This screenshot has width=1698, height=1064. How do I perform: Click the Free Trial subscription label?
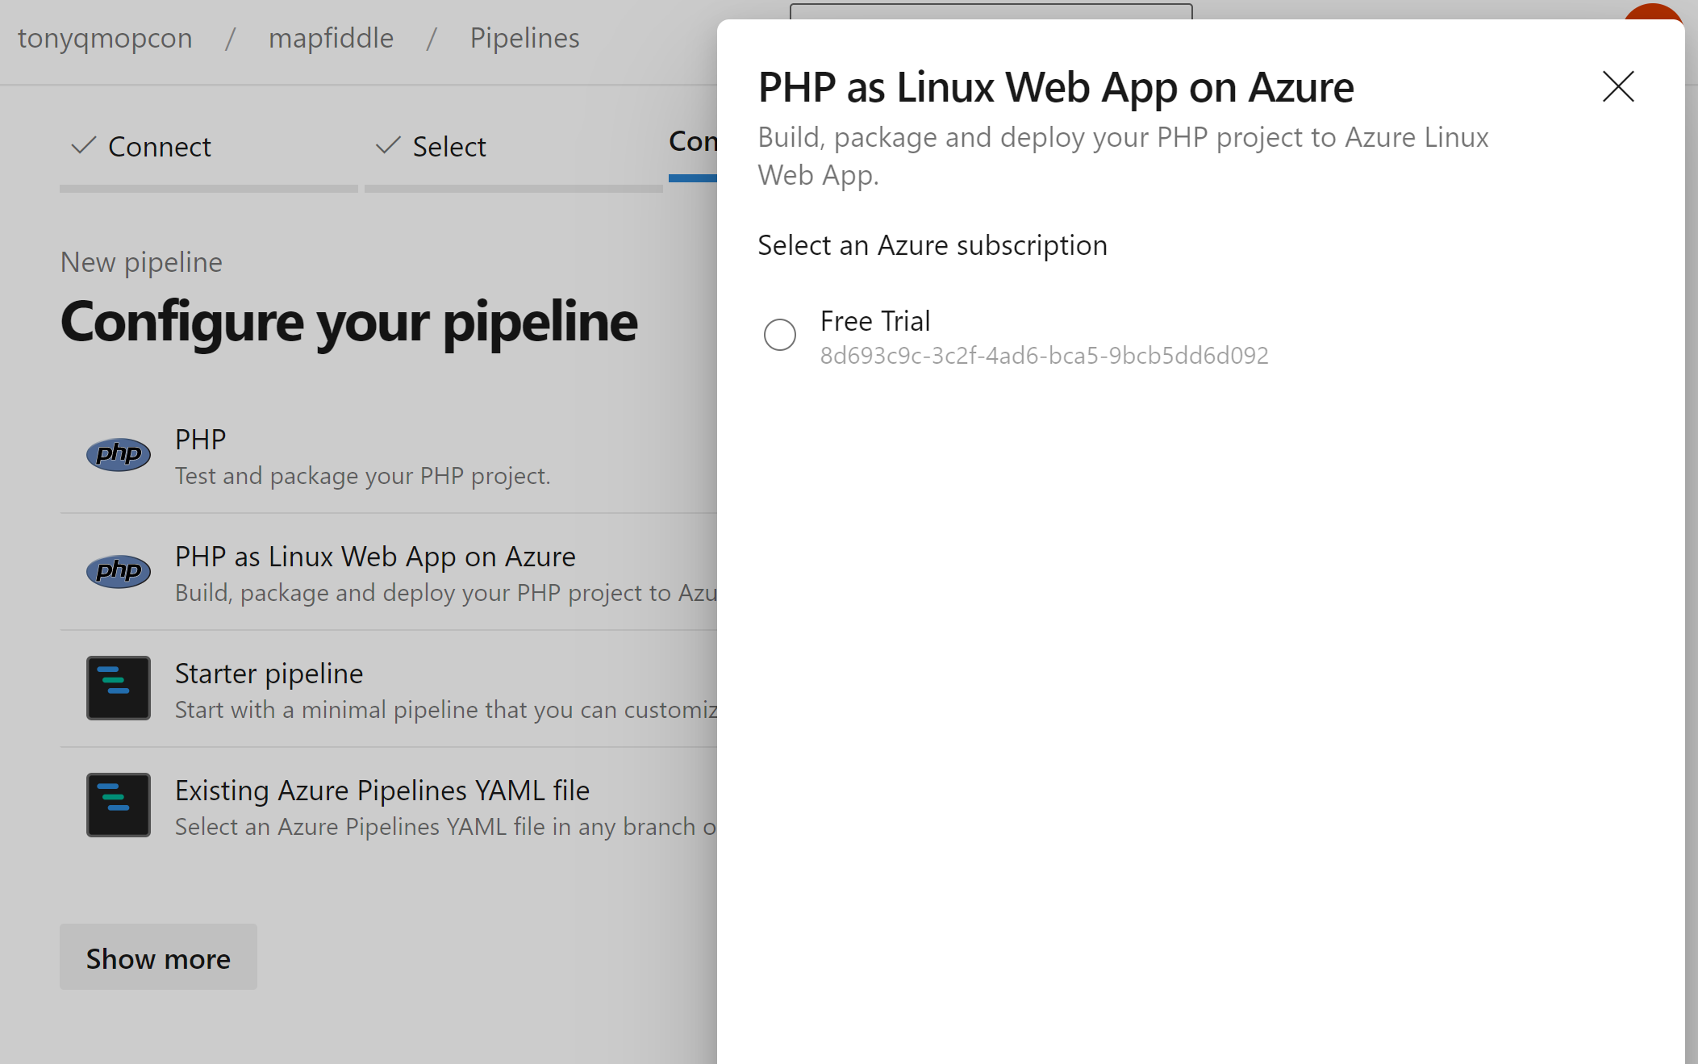pyautogui.click(x=875, y=321)
